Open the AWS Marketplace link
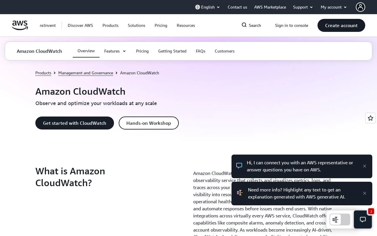This screenshot has width=377, height=236. (270, 7)
